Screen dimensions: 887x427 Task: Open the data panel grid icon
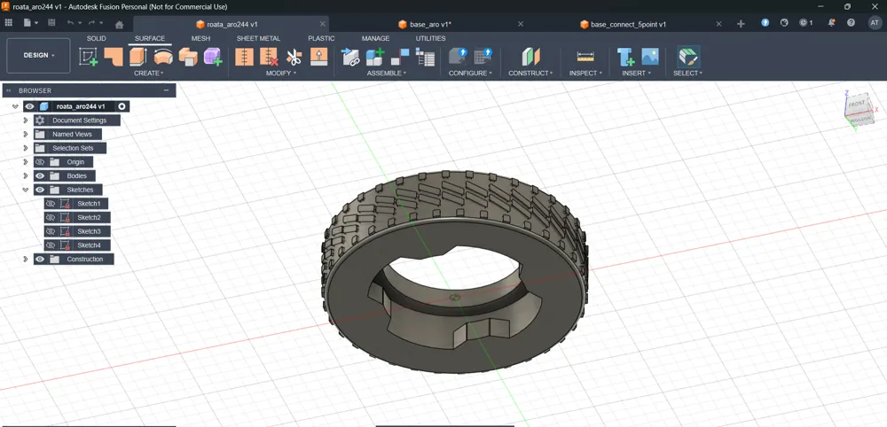9,23
